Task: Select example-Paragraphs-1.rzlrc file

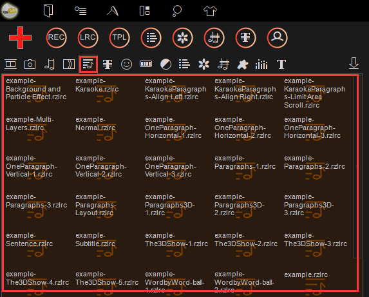Action: click(245, 167)
